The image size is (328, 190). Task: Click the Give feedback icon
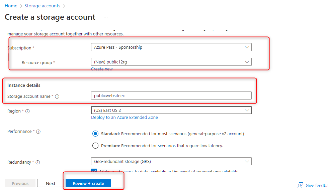click(301, 185)
